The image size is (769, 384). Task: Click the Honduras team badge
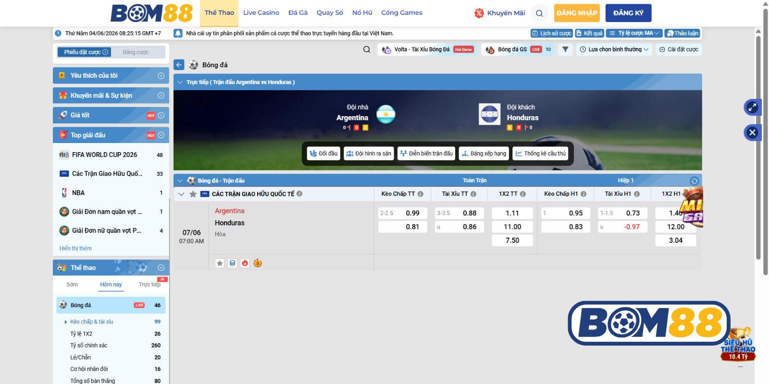pyautogui.click(x=490, y=114)
